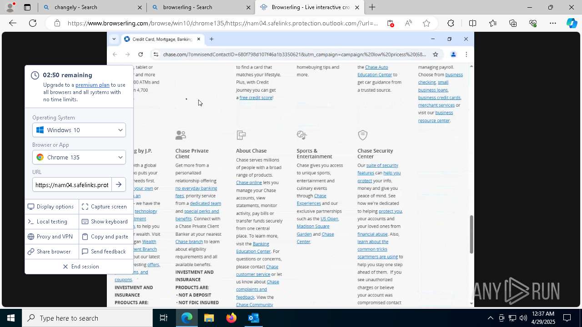Close the Chase tab in Chrome
This screenshot has width=582, height=327.
point(199,39)
